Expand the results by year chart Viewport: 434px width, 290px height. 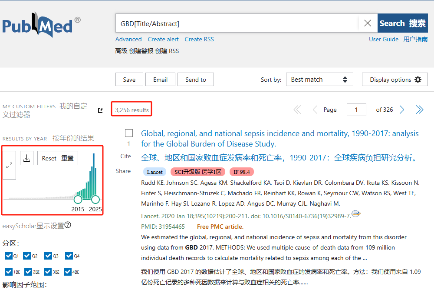(10, 165)
